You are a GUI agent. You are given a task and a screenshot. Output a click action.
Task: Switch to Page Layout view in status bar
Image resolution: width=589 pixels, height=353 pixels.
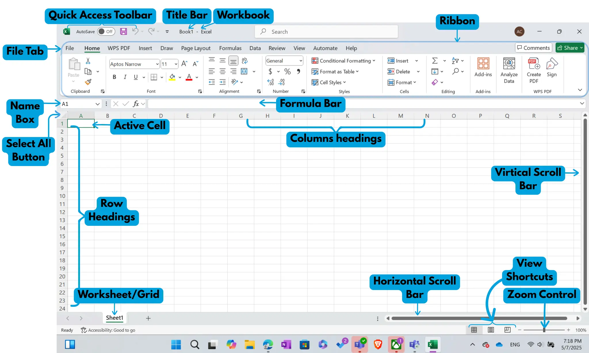pyautogui.click(x=491, y=330)
